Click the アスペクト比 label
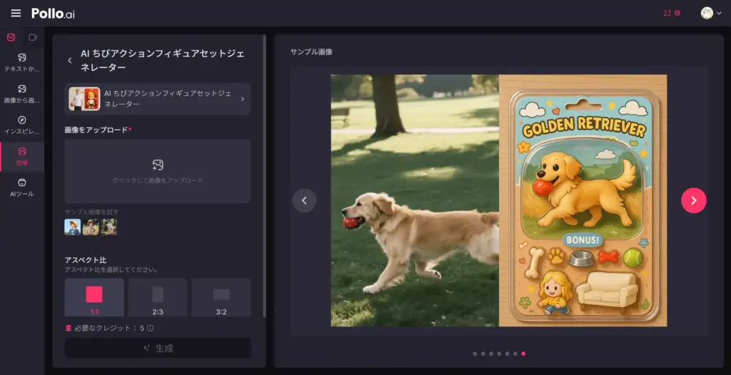This screenshot has width=731, height=375. 86,260
